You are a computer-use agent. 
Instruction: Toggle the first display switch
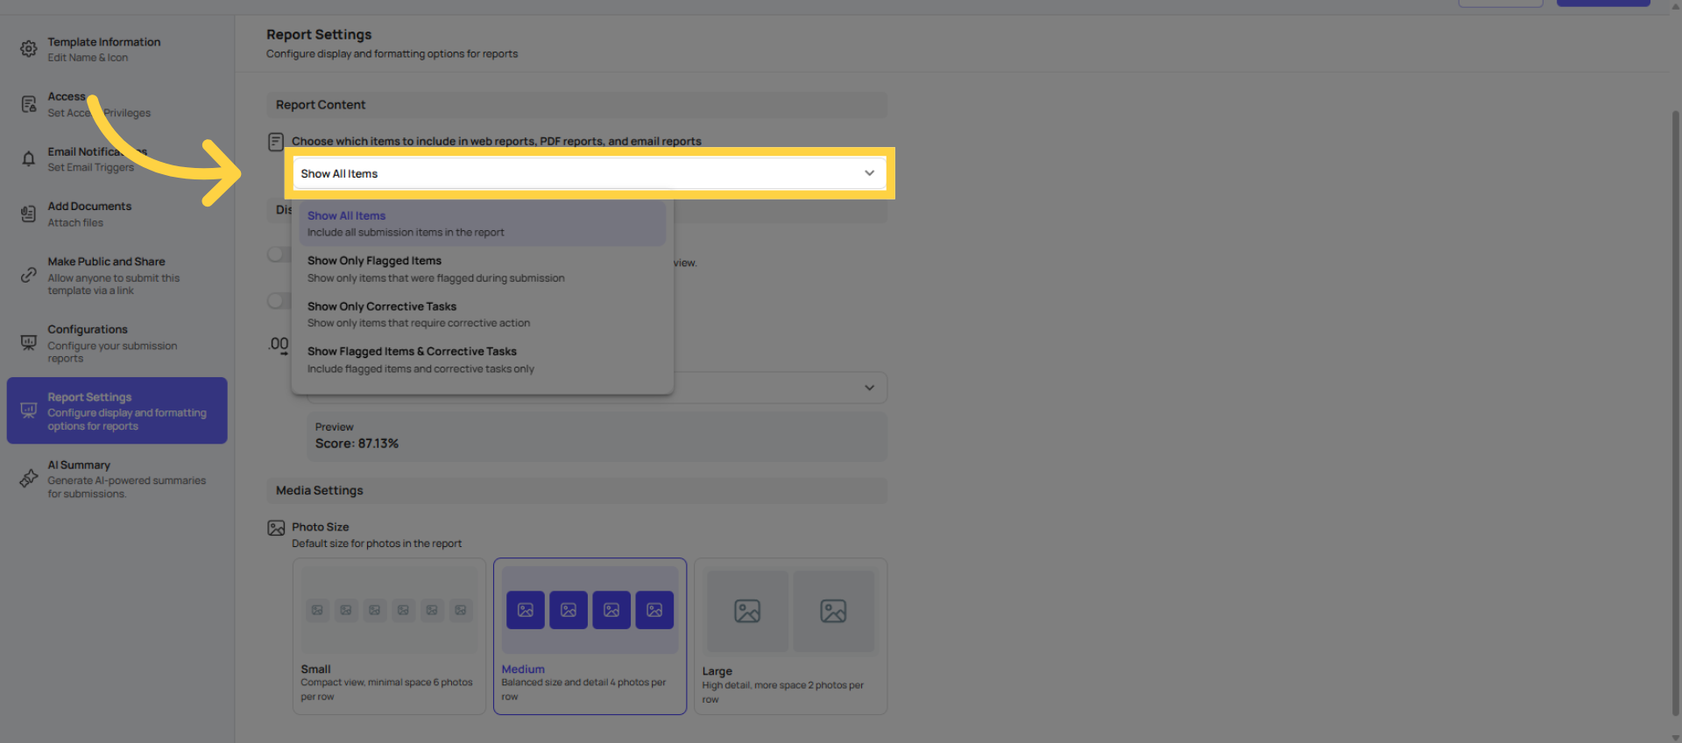(x=279, y=254)
